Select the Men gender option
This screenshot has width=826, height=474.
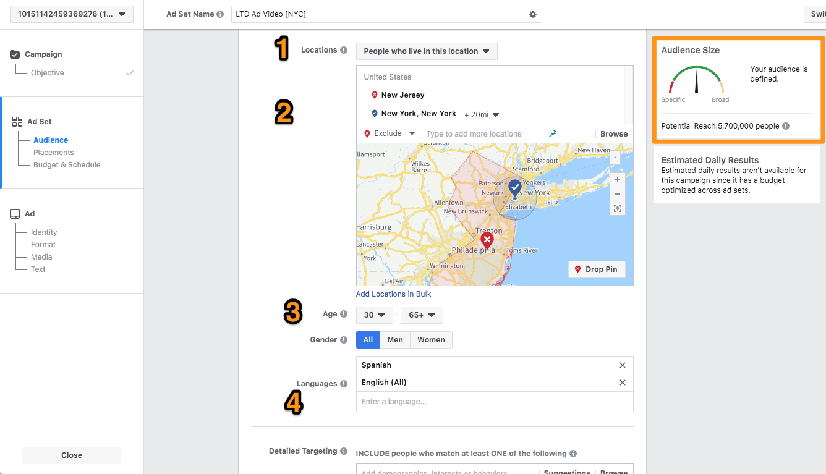pos(395,340)
